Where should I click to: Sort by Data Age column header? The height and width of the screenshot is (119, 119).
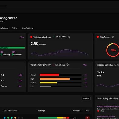pos(42,111)
